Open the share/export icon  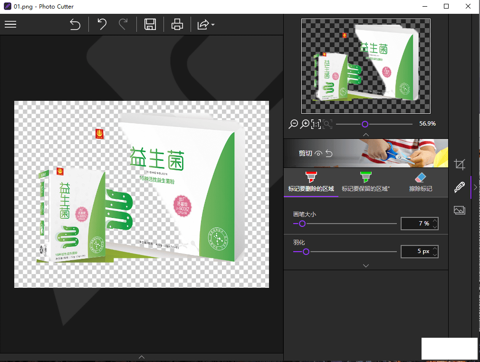(203, 25)
